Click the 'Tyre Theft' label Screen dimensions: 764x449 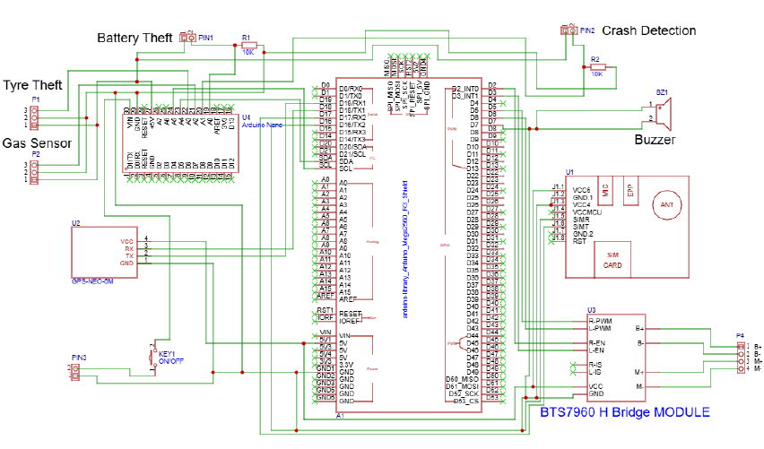pyautogui.click(x=32, y=85)
